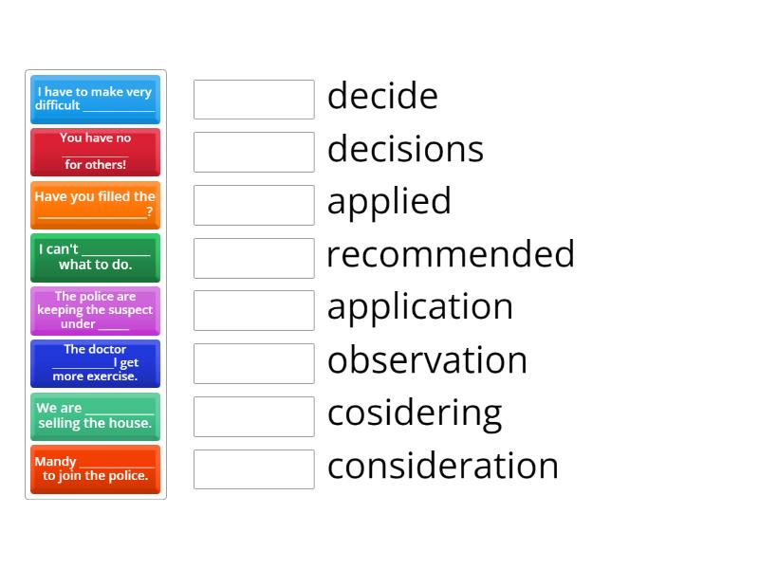Click the empty answer box beside 'decide'
The image size is (759, 569).
pyautogui.click(x=254, y=100)
